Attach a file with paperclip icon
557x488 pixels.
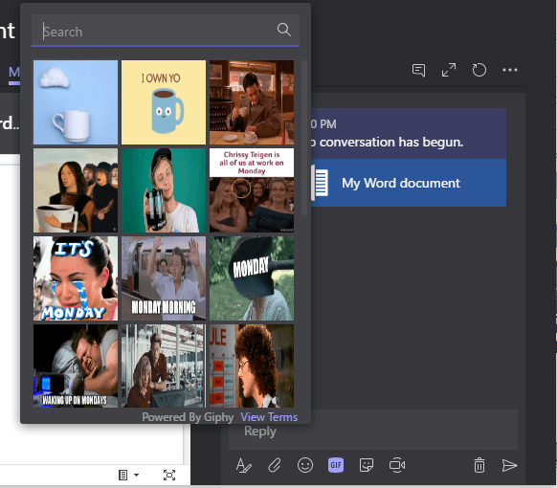pyautogui.click(x=275, y=465)
